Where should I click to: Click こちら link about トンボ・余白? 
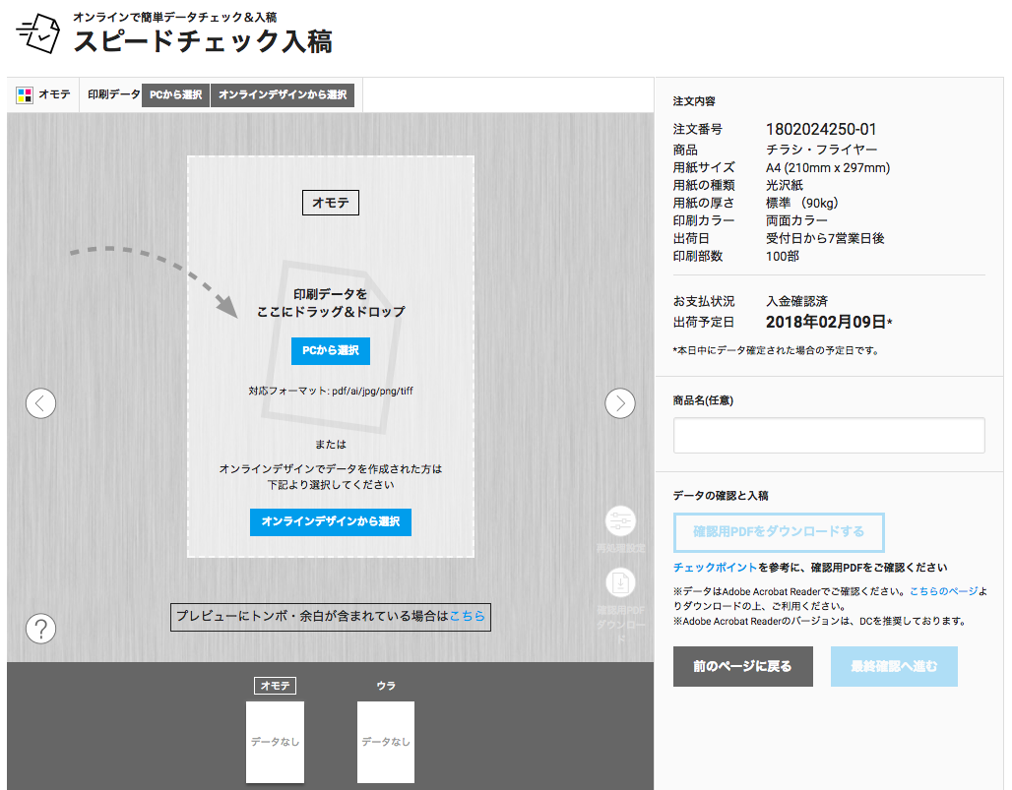tap(467, 617)
